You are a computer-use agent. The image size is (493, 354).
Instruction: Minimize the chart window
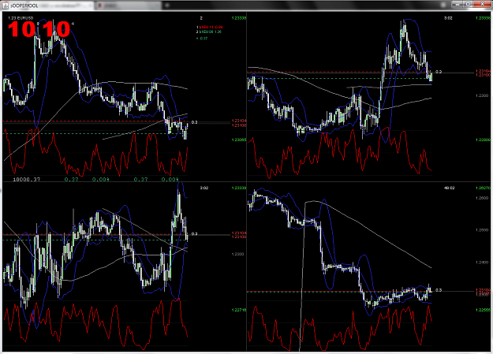click(x=458, y=4)
